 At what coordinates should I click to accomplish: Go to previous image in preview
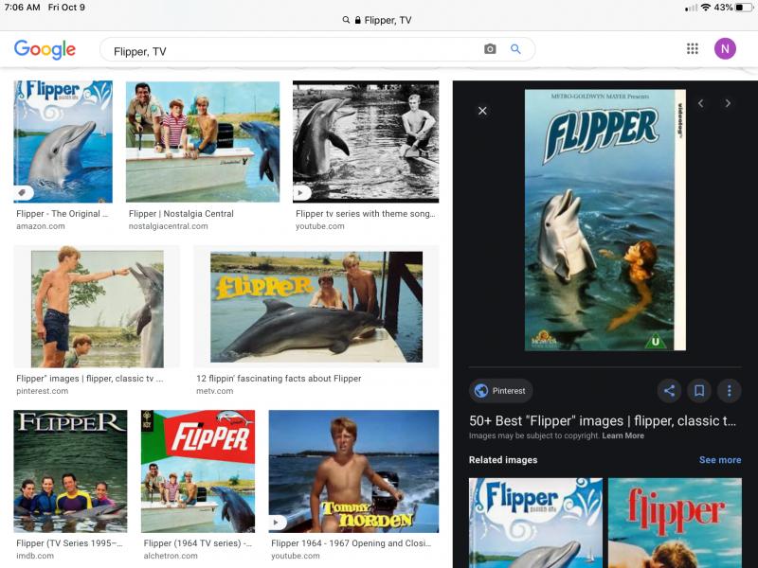click(700, 103)
